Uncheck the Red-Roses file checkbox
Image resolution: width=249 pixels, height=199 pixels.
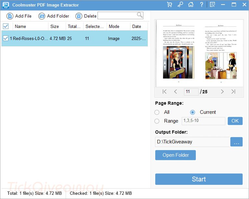tap(6, 38)
